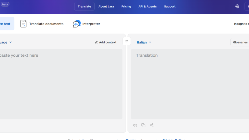
Task: Switch to the Translate text tab
Action: pos(5,24)
